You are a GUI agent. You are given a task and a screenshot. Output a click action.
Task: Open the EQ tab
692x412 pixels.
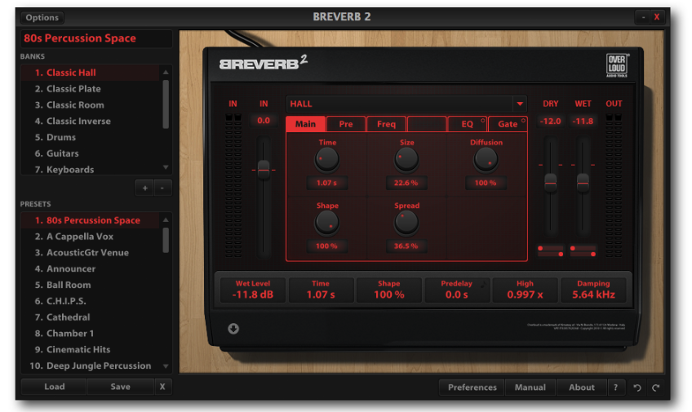coord(468,124)
